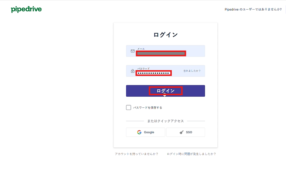286x175 pixels.
Task: Click the メール field label
Action: [x=141, y=49]
